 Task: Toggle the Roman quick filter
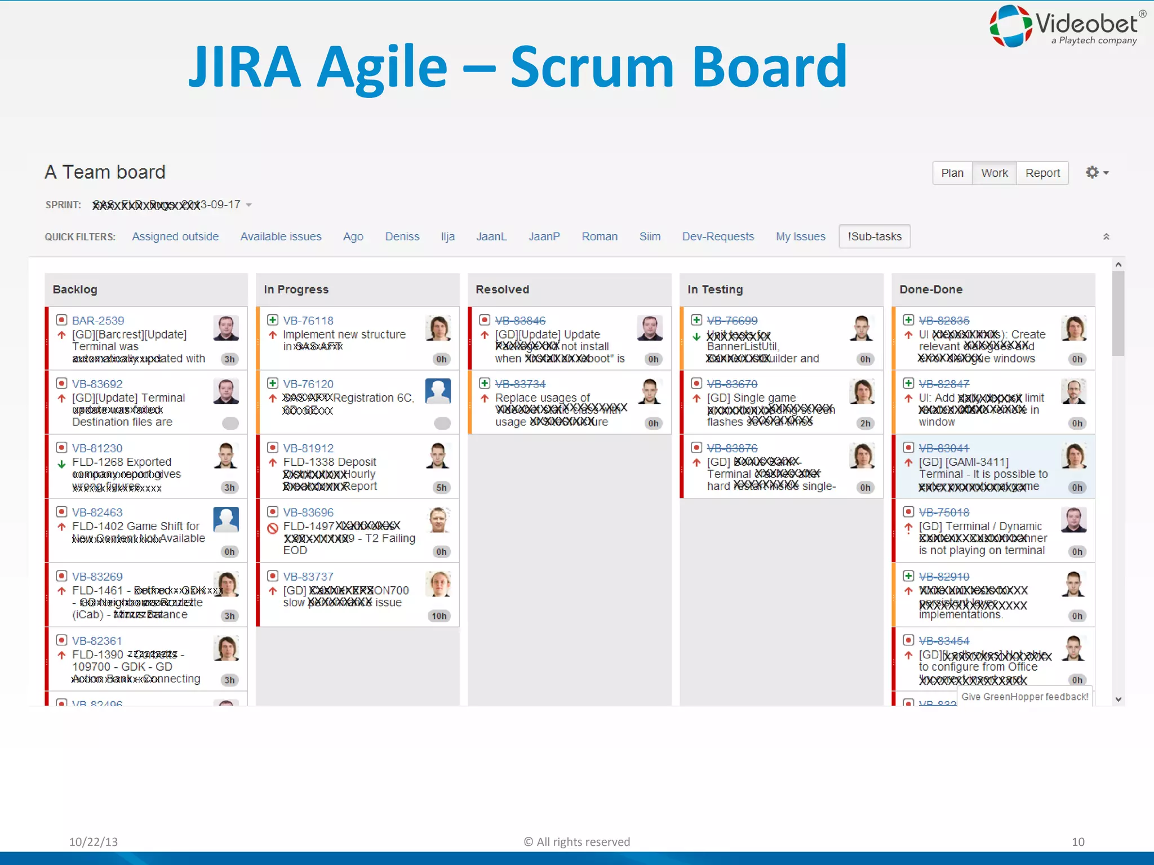click(x=600, y=237)
